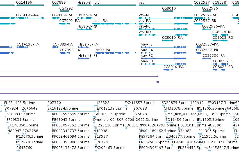The height and width of the screenshot is (152, 239).
Task: Select transcript CG14196-RA
Action: tap(28, 15)
